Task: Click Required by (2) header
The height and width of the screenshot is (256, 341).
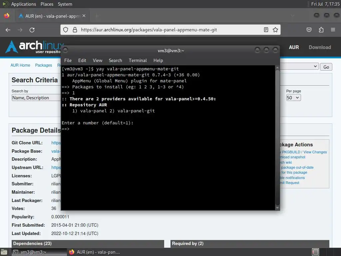Action: tap(250, 244)
